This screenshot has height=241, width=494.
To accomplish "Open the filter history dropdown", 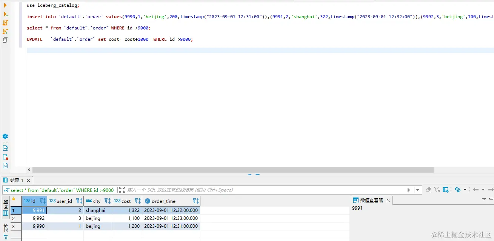I will coord(418,190).
